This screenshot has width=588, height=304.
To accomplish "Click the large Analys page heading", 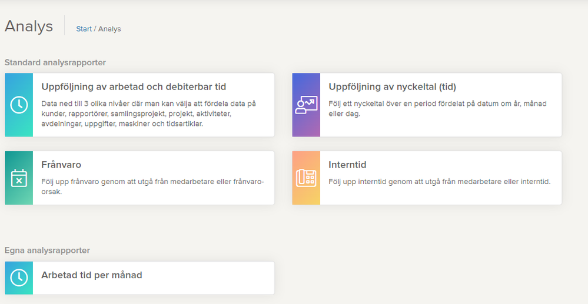I will (x=29, y=26).
